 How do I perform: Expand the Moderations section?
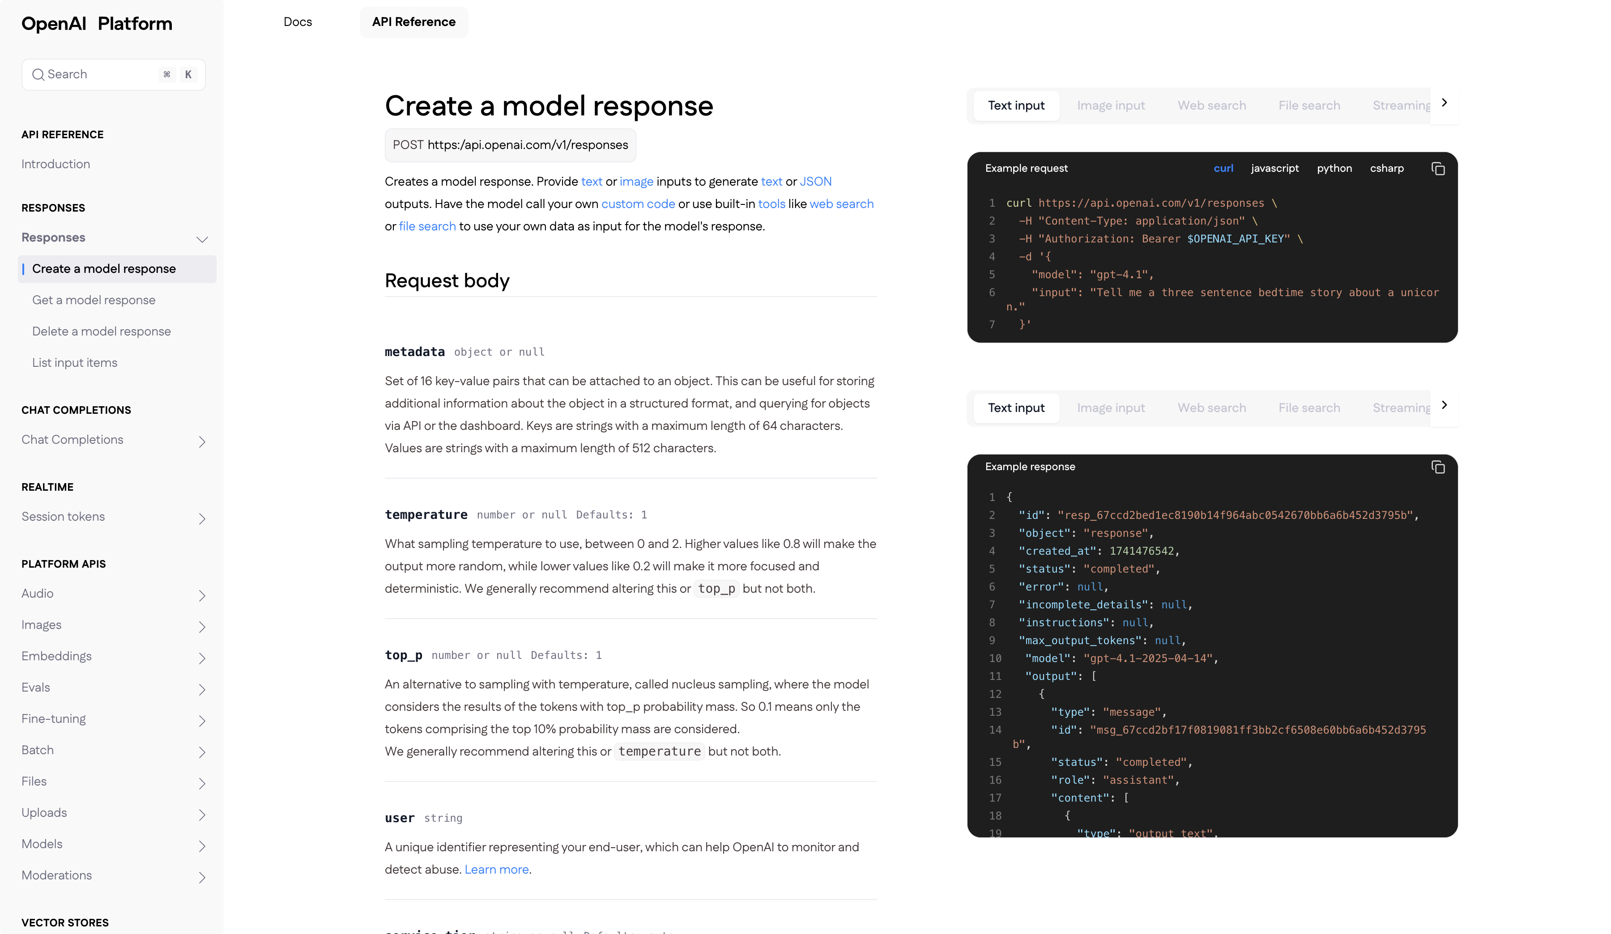coord(202,877)
